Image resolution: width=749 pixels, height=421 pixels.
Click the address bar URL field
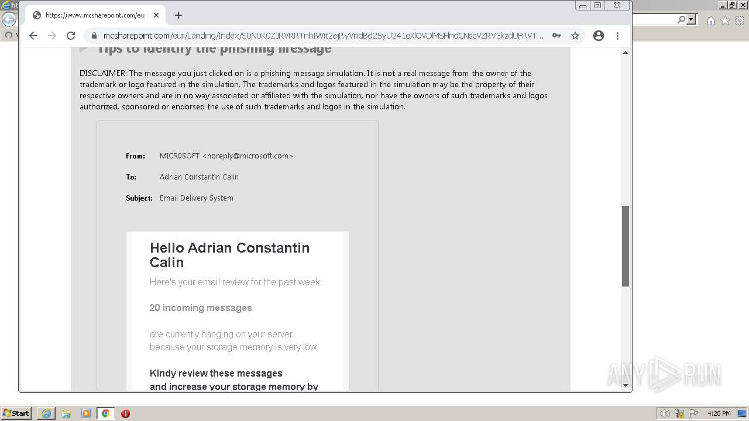pyautogui.click(x=324, y=36)
